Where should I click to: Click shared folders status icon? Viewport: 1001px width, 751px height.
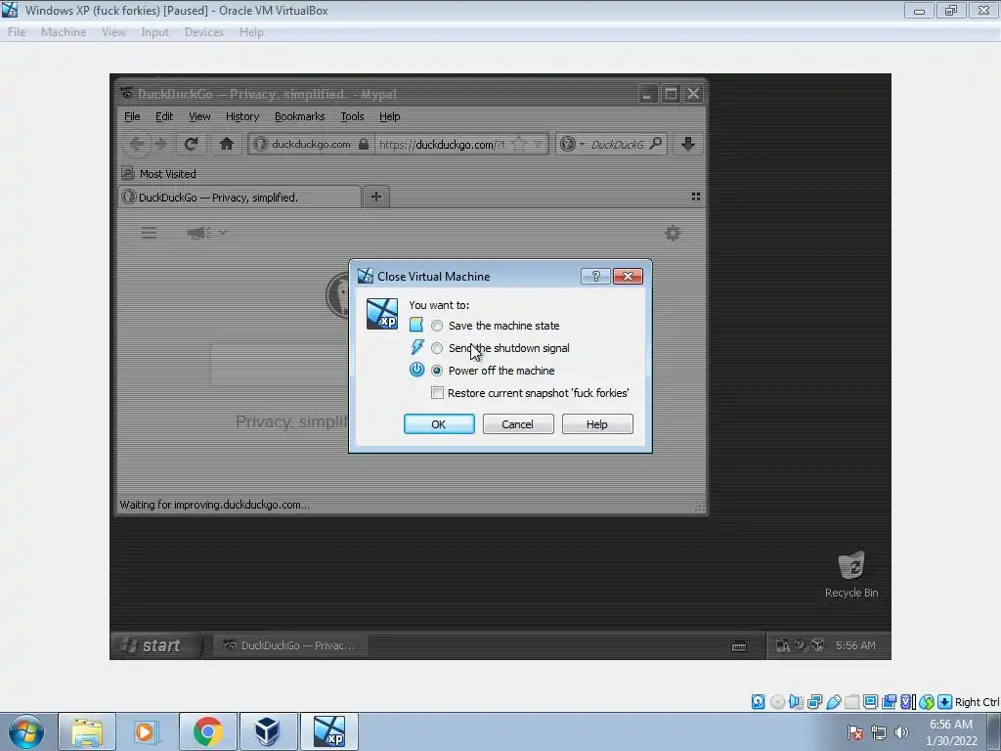pos(851,702)
